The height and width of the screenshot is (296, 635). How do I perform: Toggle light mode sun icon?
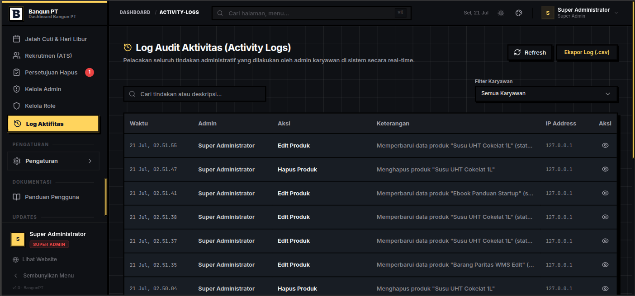pos(501,13)
